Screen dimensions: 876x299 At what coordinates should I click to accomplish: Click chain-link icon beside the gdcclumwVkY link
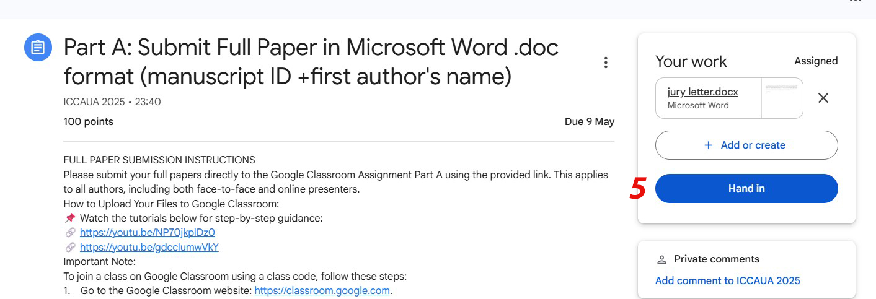[x=70, y=248]
